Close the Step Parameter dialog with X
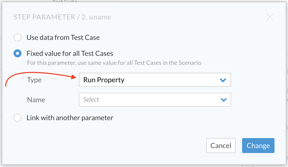288x167 pixels. [270, 17]
